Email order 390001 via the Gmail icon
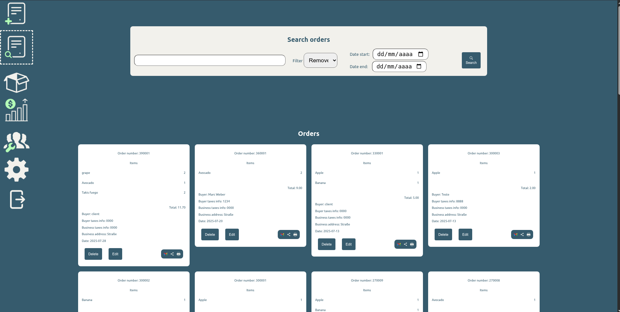Screen dimensions: 620x312 [165, 254]
